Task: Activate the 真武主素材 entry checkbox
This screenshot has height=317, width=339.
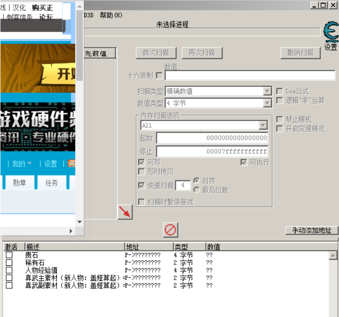Action: [x=9, y=277]
